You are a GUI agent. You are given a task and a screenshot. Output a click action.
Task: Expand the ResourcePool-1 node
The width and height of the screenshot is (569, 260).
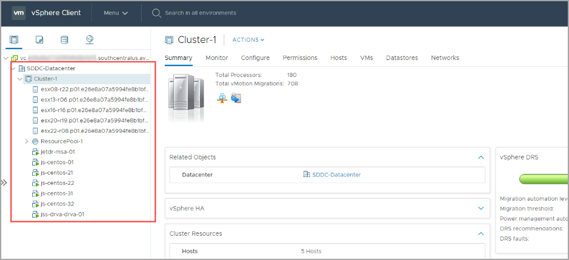click(27, 141)
